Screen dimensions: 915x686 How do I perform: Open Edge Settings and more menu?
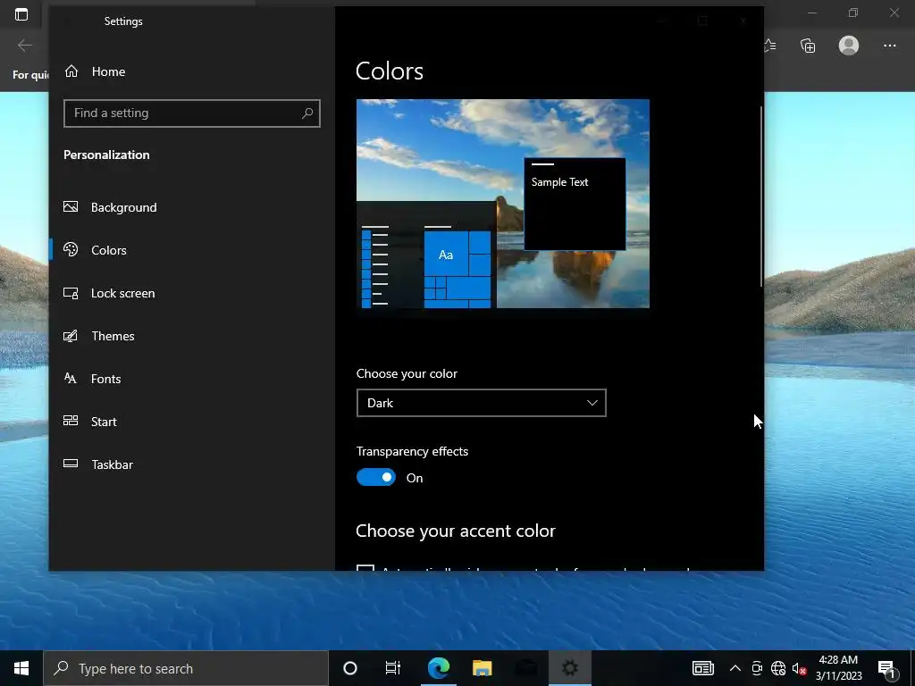[889, 46]
